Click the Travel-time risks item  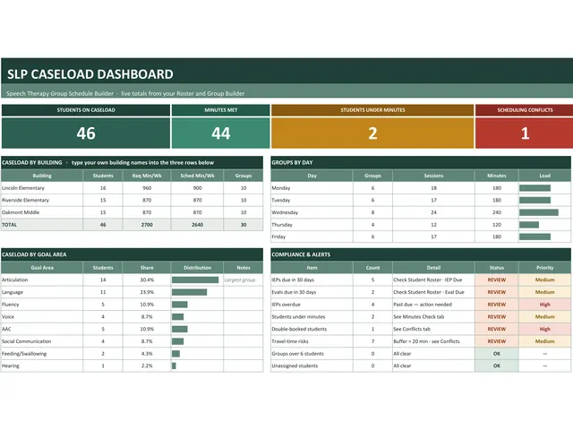[312, 341]
